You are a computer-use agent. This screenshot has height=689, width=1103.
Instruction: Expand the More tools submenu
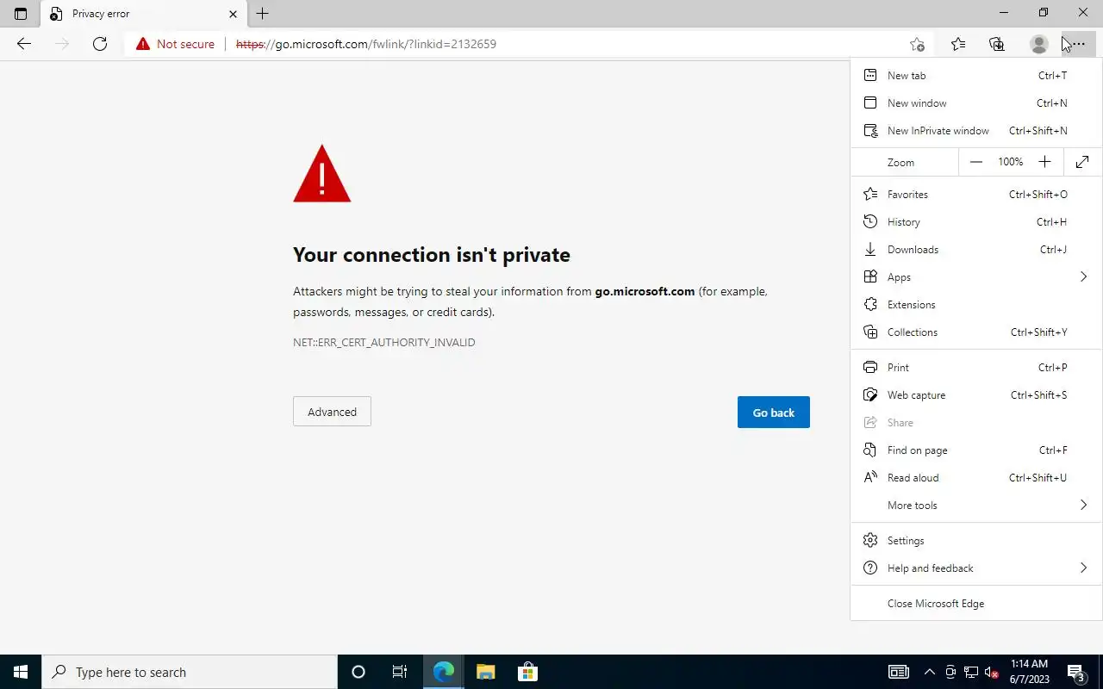tap(976, 506)
